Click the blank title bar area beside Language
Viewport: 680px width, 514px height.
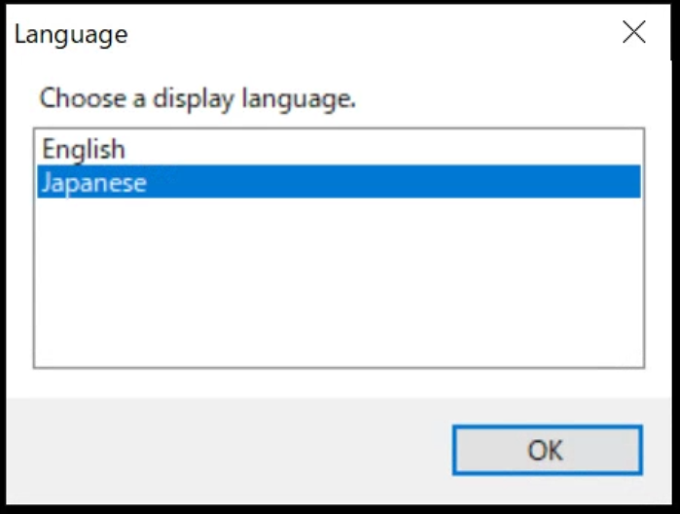[370, 35]
